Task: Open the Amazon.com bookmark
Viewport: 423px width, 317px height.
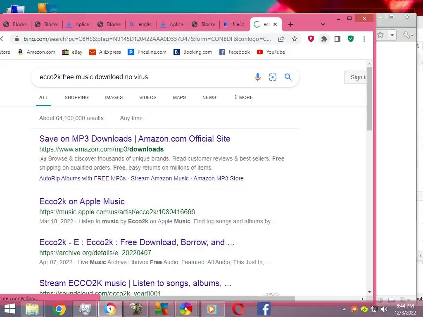Action: (x=36, y=52)
